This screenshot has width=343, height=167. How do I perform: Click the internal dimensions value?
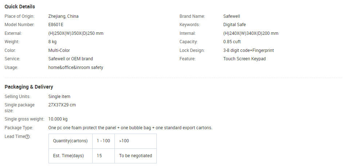[251, 33]
